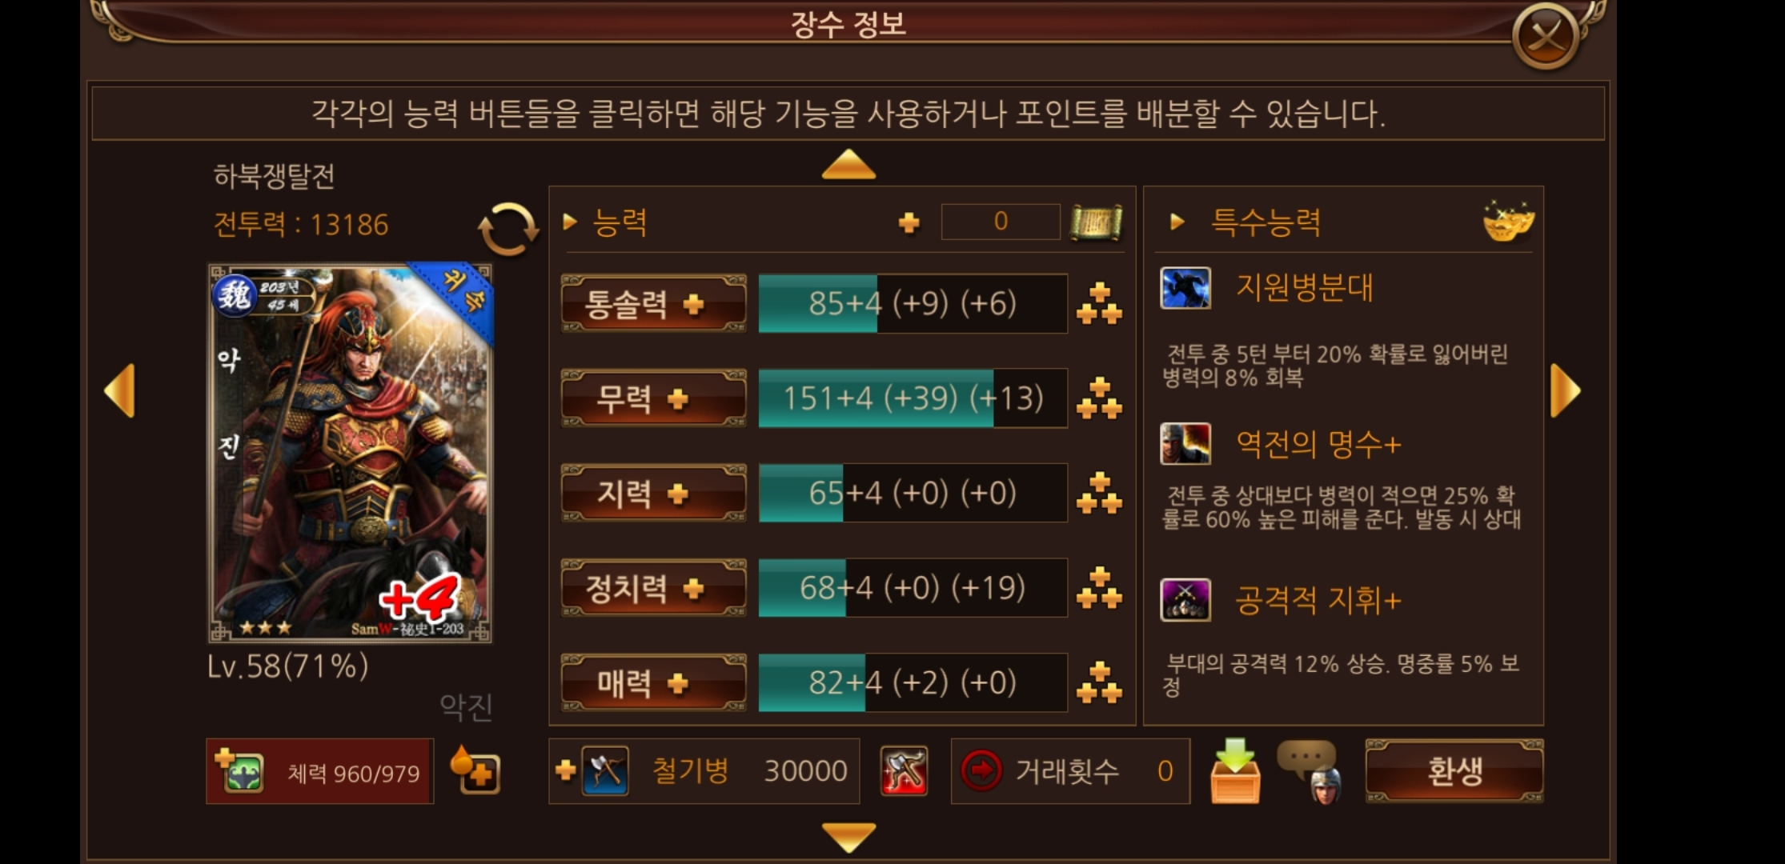Click the circular refresh arrows icon
Image resolution: width=1785 pixels, height=864 pixels.
point(508,229)
